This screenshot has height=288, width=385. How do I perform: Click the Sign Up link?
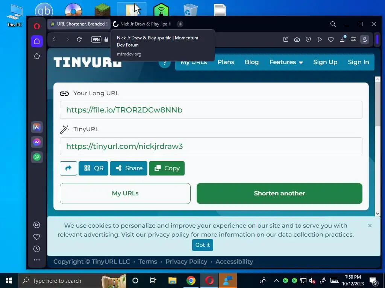[325, 62]
